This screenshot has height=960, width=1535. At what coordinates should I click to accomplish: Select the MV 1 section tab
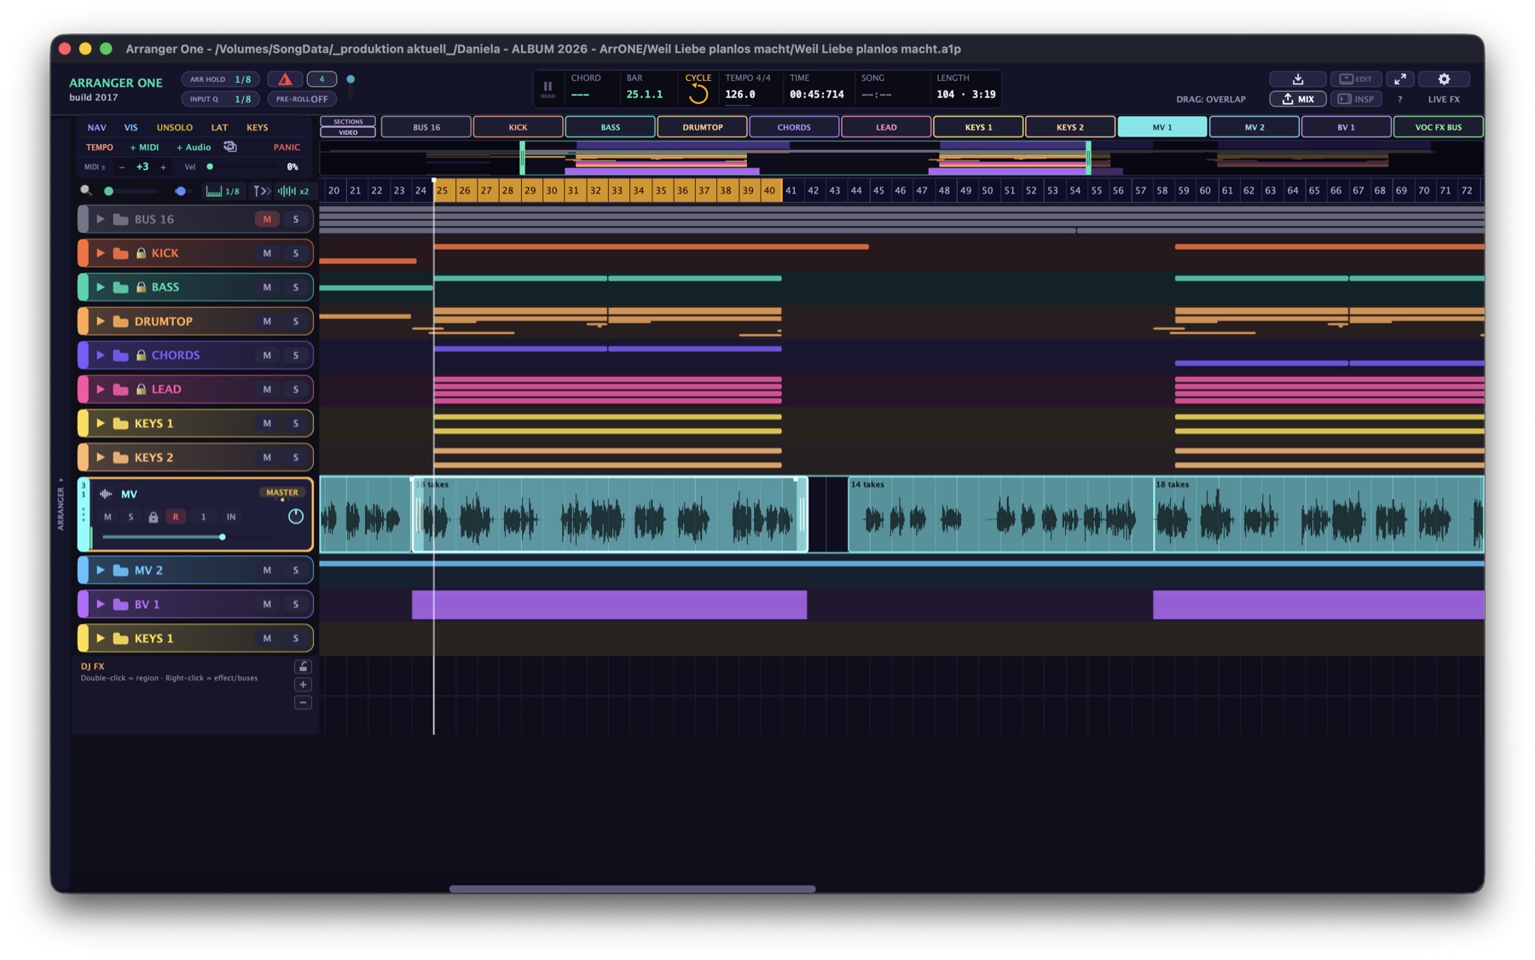coord(1161,127)
